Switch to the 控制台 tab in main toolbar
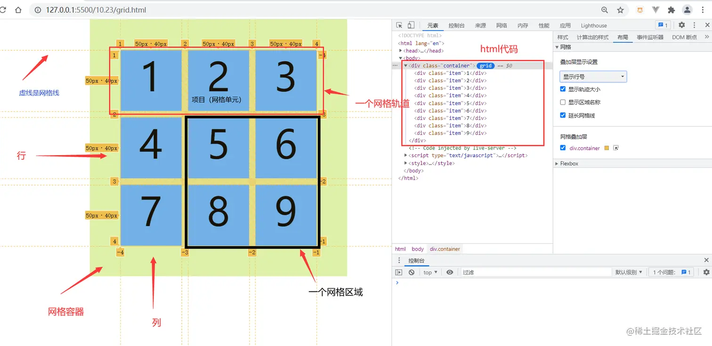This screenshot has height=346, width=712. tap(457, 25)
